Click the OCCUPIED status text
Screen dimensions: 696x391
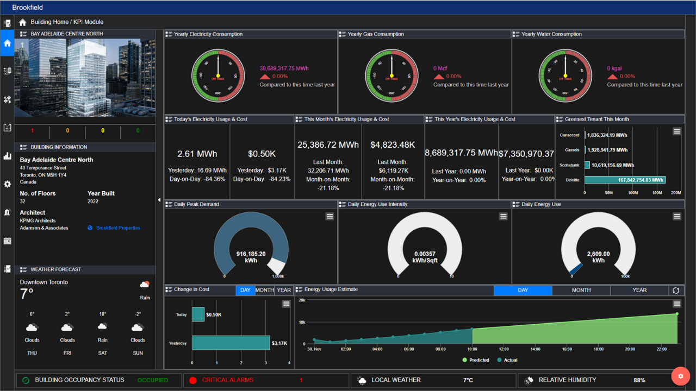pos(153,380)
